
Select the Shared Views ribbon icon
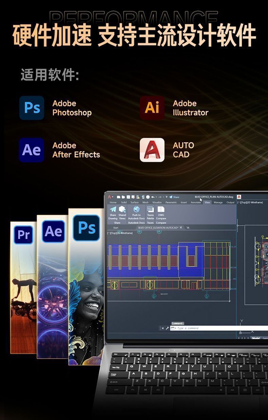[122, 209]
